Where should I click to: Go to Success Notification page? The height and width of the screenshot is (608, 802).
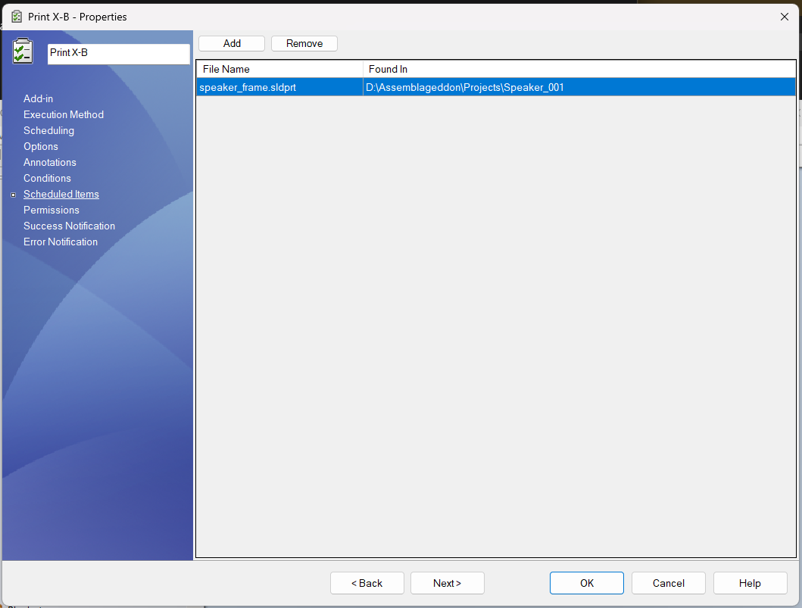69,226
